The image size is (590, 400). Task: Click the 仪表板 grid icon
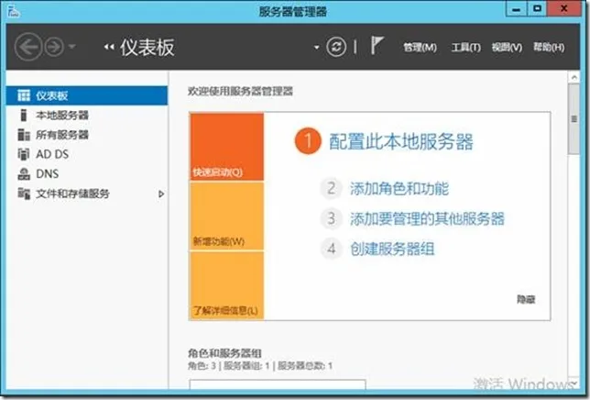(24, 95)
